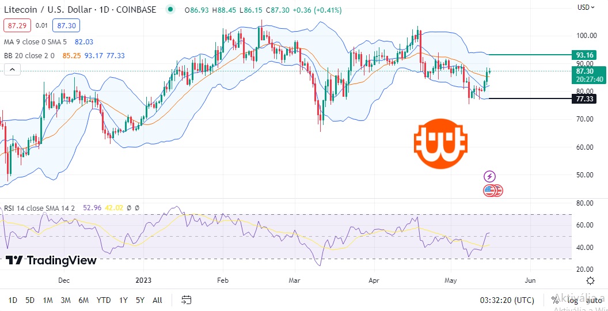
Task: Open chart settings gear icon
Action: point(590,280)
